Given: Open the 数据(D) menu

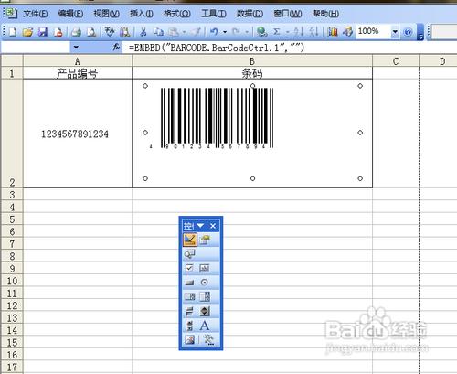Looking at the screenshot, I should [x=250, y=14].
